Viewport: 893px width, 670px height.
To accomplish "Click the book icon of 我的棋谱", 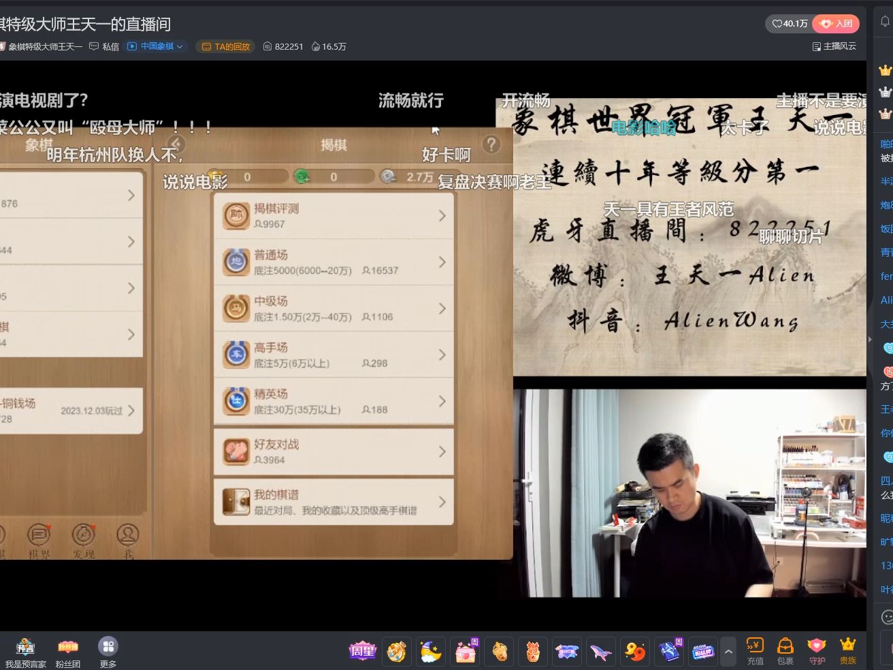I will click(236, 502).
